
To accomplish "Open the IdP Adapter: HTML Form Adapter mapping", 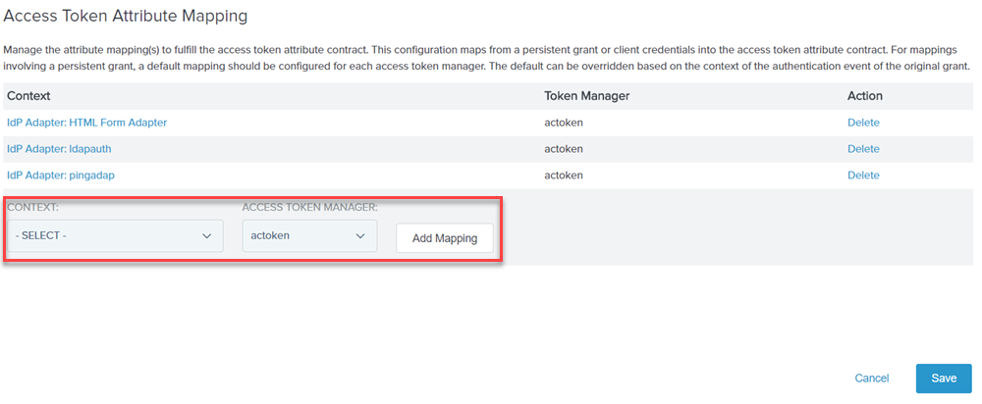I will tap(87, 123).
